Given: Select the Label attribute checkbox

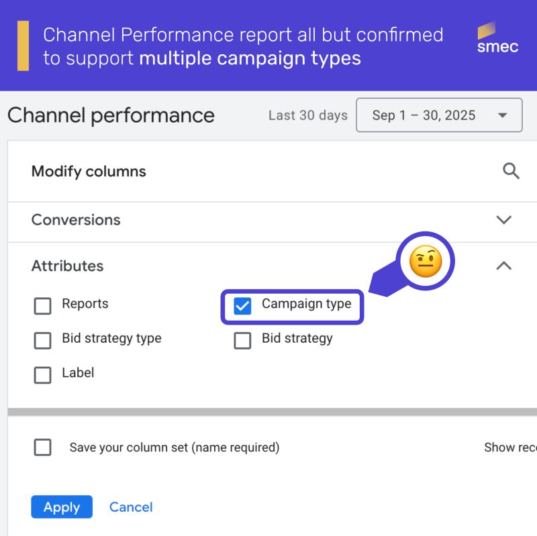Looking at the screenshot, I should click(42, 374).
